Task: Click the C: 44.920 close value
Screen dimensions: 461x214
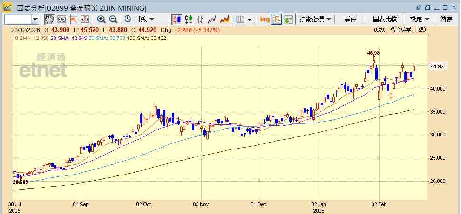Action: point(144,30)
